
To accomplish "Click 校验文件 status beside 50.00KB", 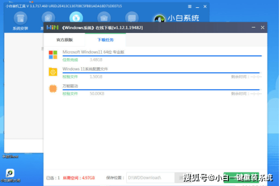I will pyautogui.click(x=70, y=93).
